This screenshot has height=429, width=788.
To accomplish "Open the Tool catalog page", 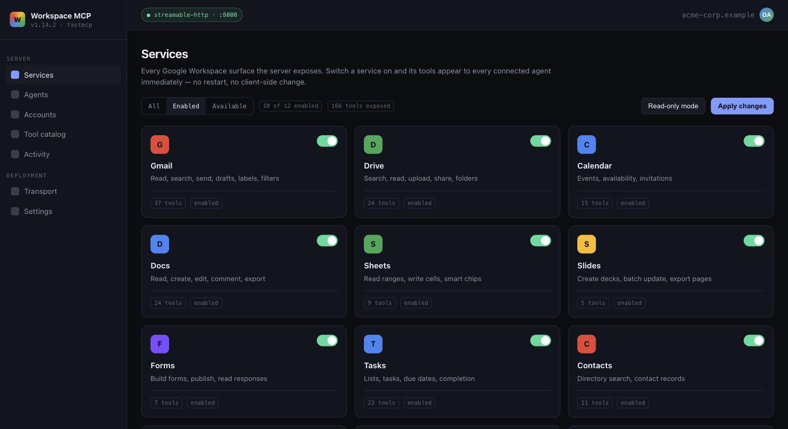I will [x=63, y=134].
